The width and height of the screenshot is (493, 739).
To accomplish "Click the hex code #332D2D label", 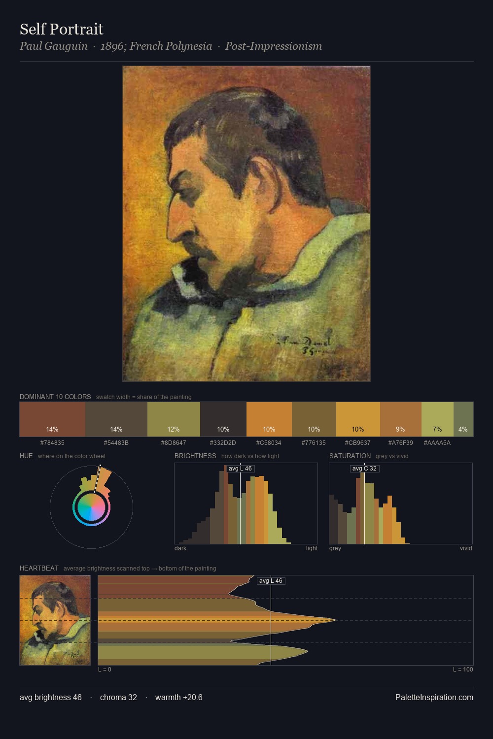I will (223, 443).
